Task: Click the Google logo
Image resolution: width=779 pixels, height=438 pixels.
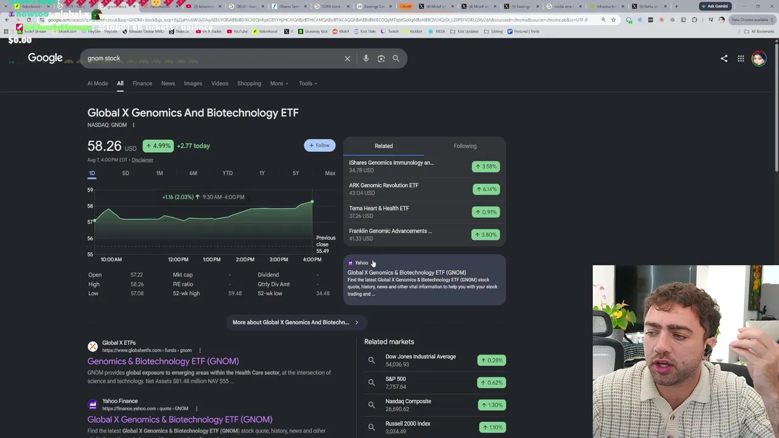Action: click(45, 58)
